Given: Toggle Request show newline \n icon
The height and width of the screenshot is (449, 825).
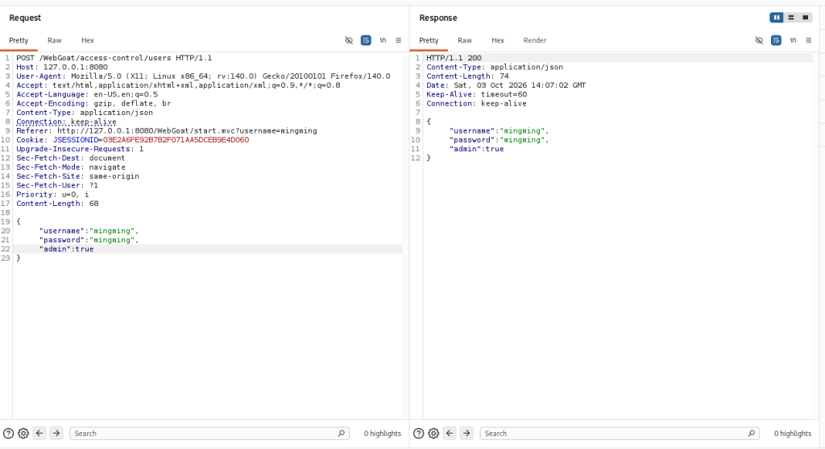Looking at the screenshot, I should point(383,40).
